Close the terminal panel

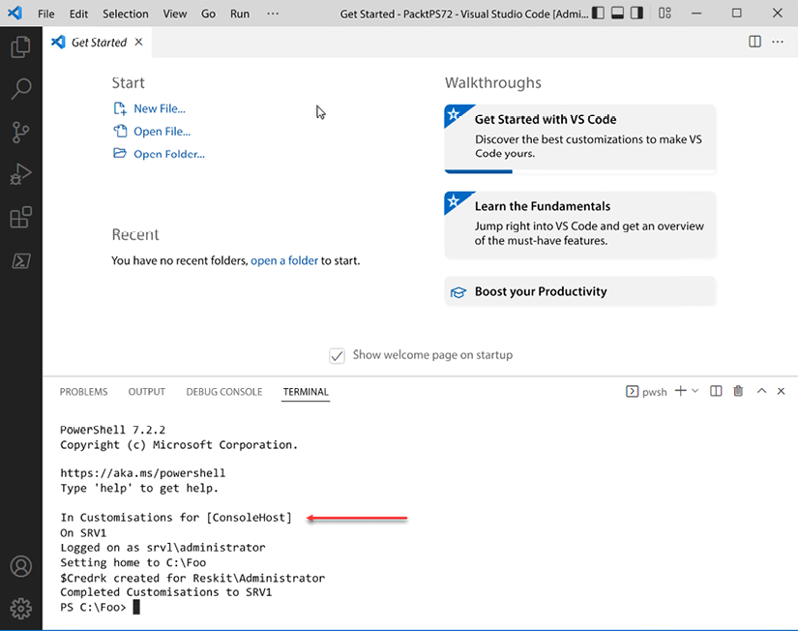781,391
